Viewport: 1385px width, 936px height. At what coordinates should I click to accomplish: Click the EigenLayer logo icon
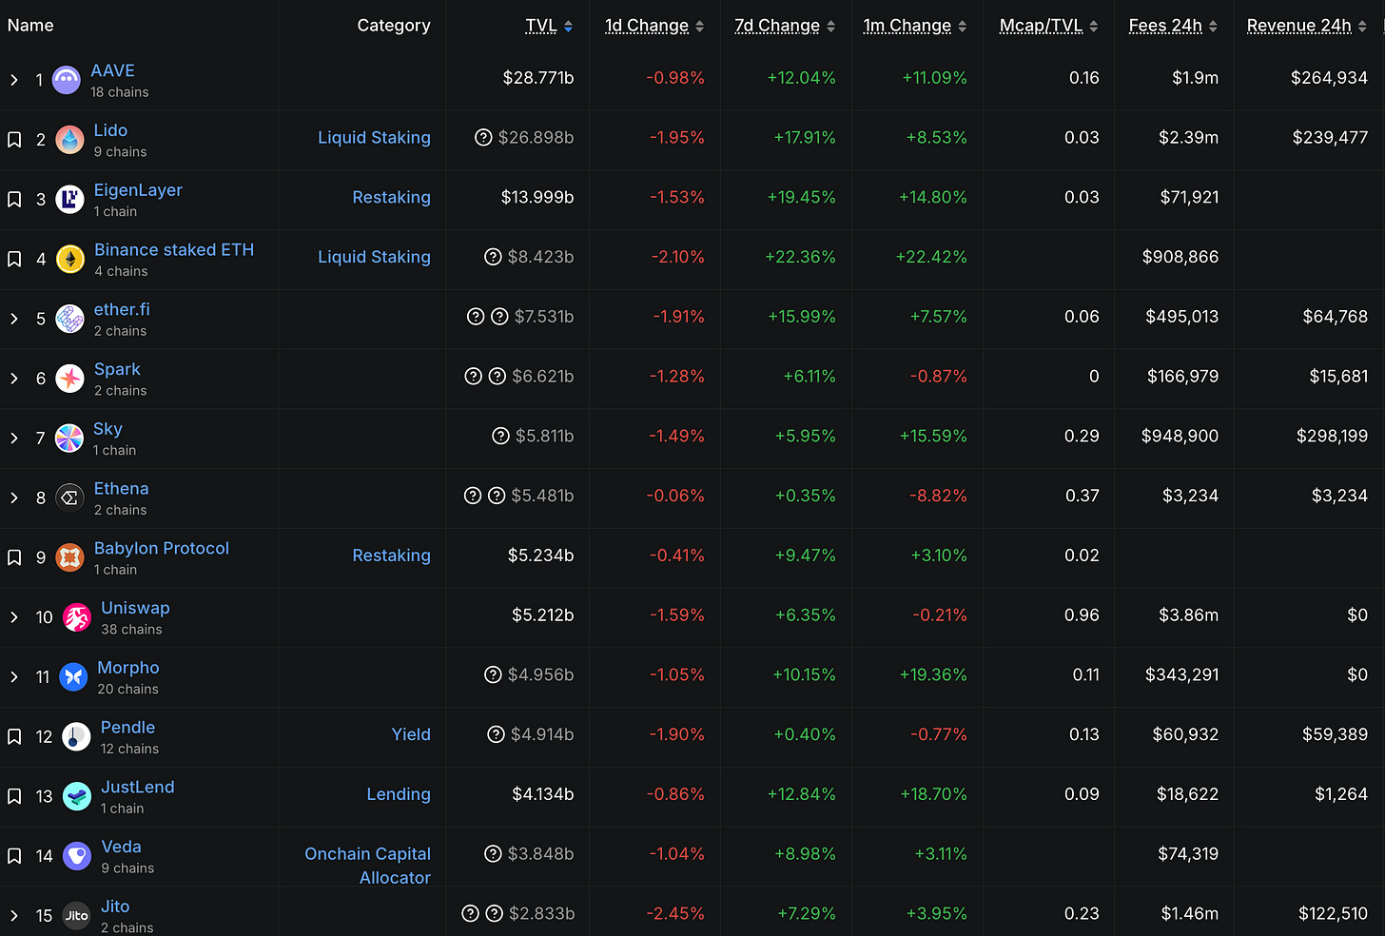tap(69, 200)
